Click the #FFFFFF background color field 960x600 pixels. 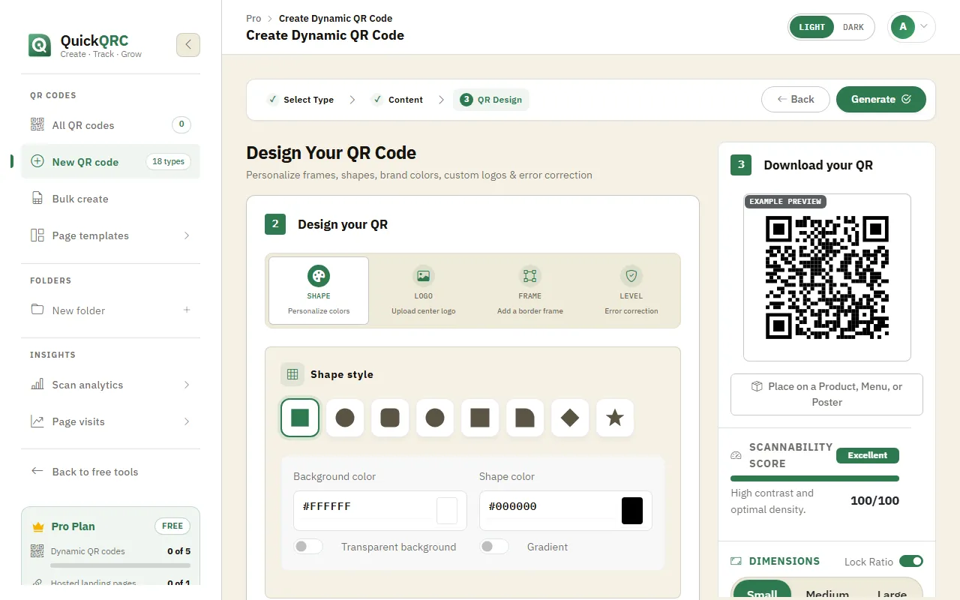(380, 511)
